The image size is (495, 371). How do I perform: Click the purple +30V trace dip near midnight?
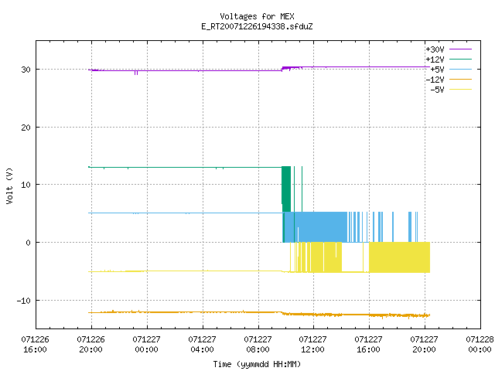136,73
